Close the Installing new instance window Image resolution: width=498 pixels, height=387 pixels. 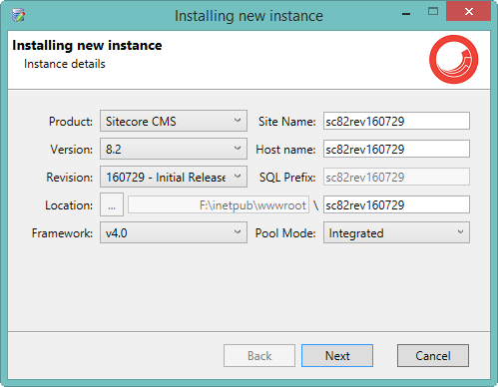(469, 12)
